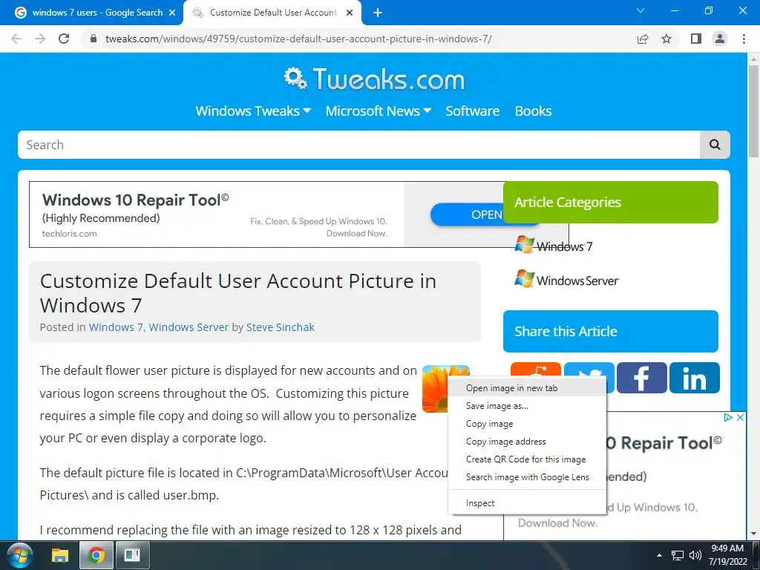Open a new tab with plus button
The image size is (760, 570).
378,13
